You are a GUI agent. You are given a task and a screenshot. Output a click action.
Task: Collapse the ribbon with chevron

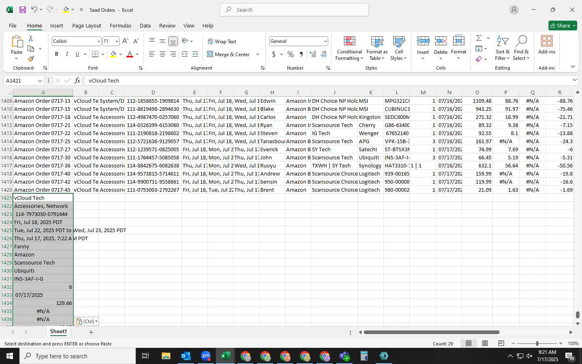(x=573, y=66)
